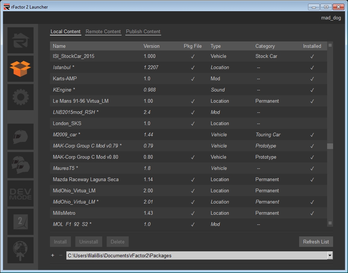348x273 pixels.
Task: Switch to Remote Content tab
Action: pyautogui.click(x=103, y=31)
